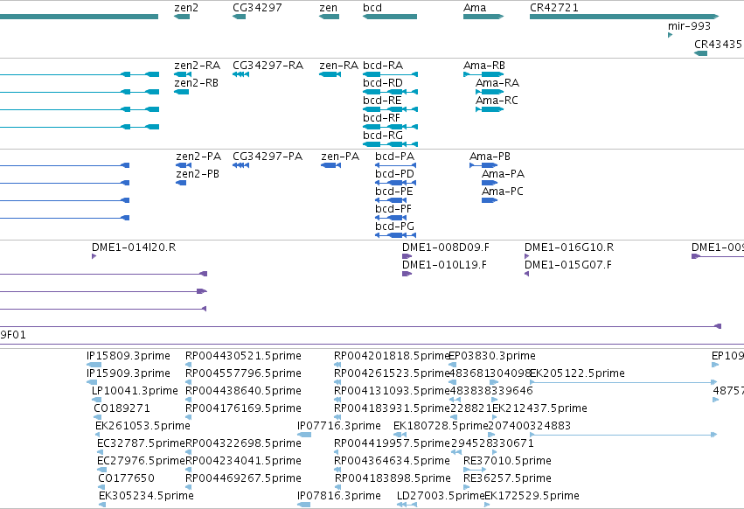Select the mir-993 feature marker
The width and height of the screenshot is (744, 509).
click(670, 35)
